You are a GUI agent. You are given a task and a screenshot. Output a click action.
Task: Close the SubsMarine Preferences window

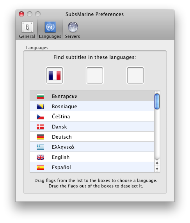point(21,14)
